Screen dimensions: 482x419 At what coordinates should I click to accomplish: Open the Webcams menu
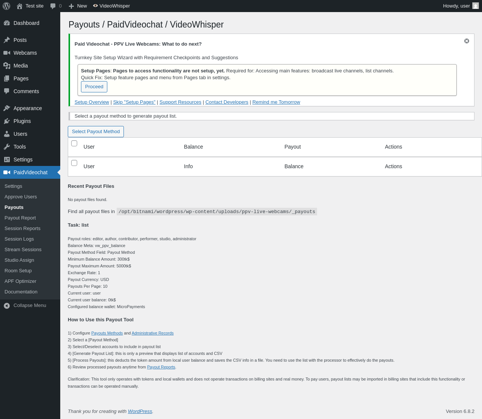30,53
